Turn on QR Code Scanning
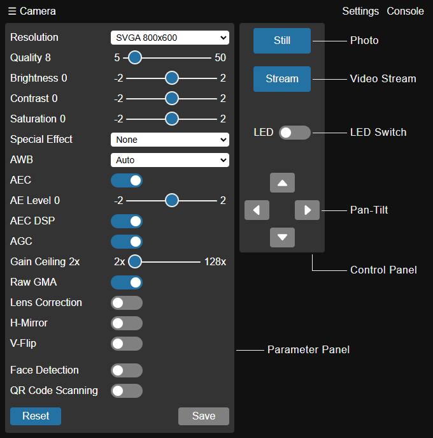The image size is (433, 438). coord(127,391)
